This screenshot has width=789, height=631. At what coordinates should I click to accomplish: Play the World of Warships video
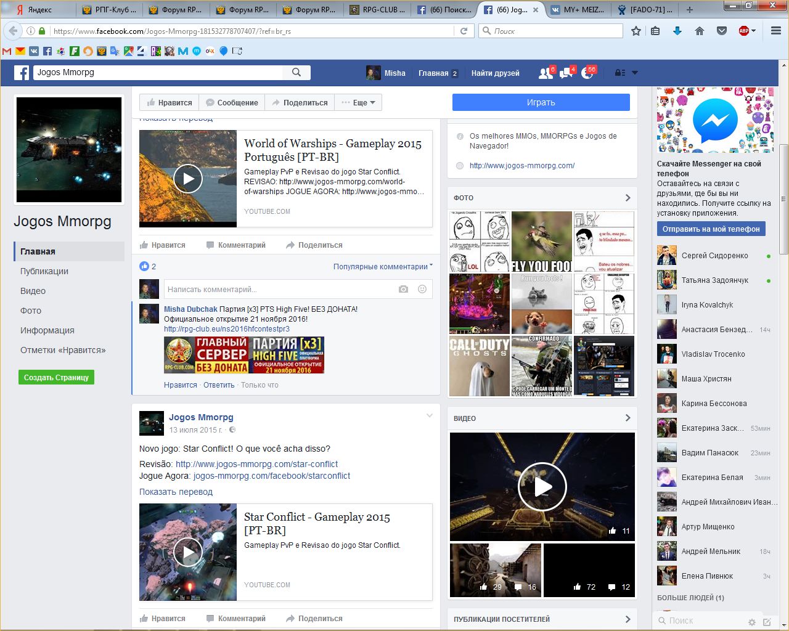click(188, 179)
